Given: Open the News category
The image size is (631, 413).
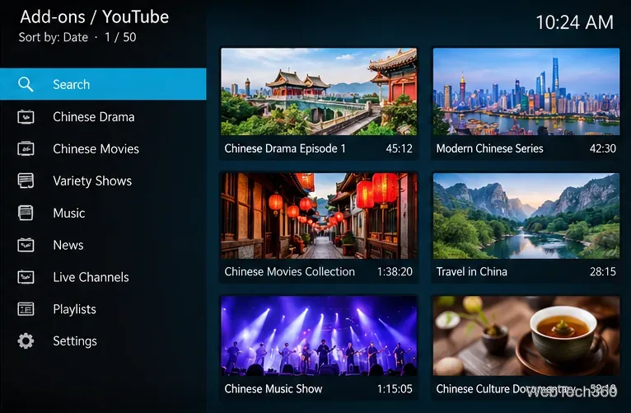Looking at the screenshot, I should 103,245.
